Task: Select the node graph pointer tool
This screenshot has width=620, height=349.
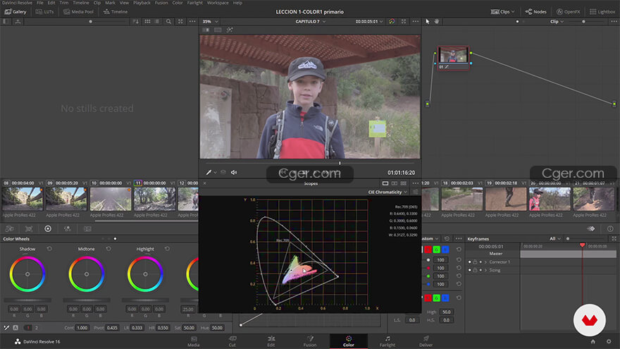Action: click(x=428, y=21)
